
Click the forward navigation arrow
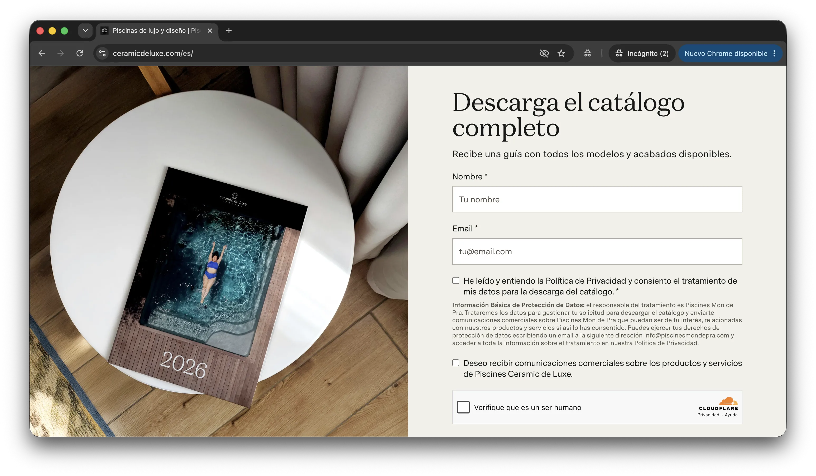coord(61,54)
